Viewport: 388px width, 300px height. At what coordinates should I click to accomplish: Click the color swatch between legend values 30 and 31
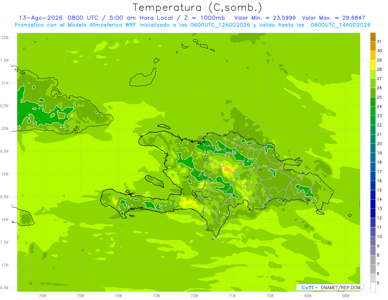[x=373, y=46]
